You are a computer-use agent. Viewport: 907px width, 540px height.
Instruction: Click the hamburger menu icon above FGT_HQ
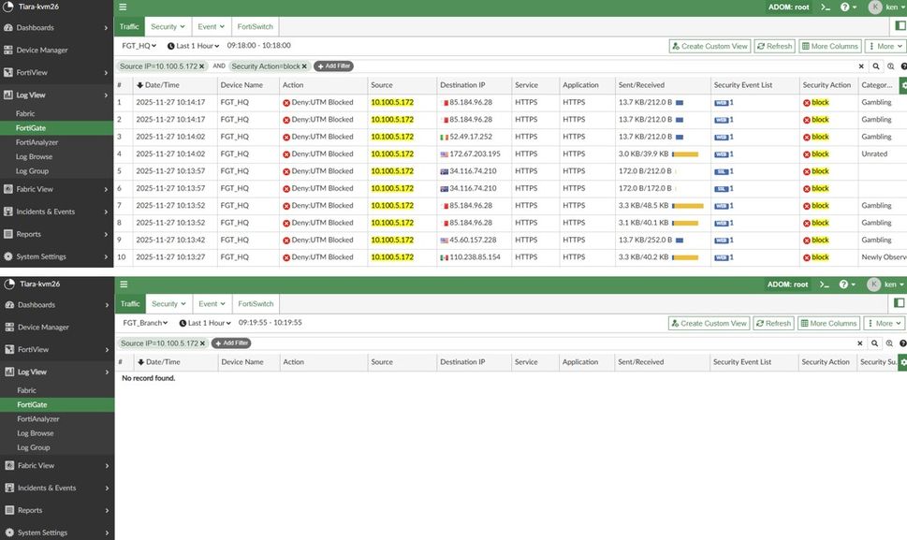(x=123, y=7)
